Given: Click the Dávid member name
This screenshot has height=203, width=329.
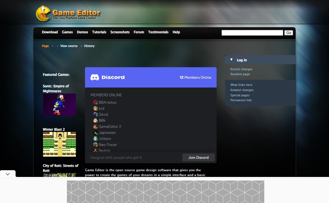Looking at the screenshot, I should coord(103,114).
